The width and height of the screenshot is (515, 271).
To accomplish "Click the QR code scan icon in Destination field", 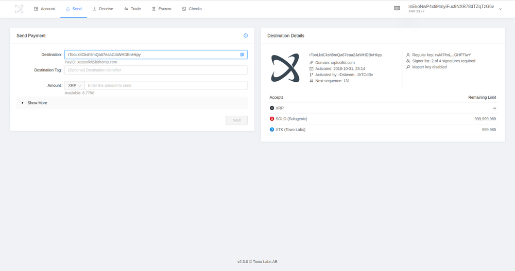I will (242, 55).
